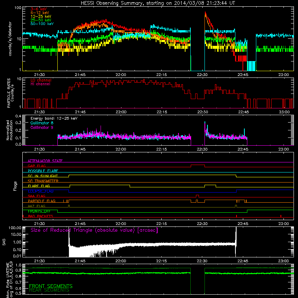The image size is (298, 298).
Task: Select the FRONTS OFF flag label
Action: pos(39,211)
